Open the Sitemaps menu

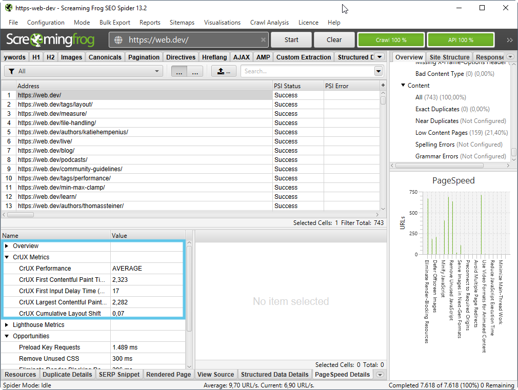point(182,23)
